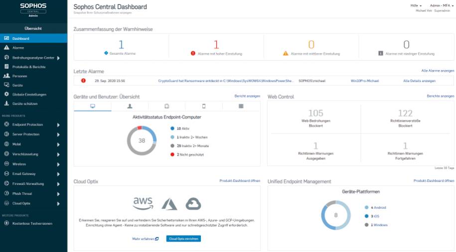The image size is (456, 252).
Task: Click the orange medium-severity alert triangle icon
Action: [286, 53]
